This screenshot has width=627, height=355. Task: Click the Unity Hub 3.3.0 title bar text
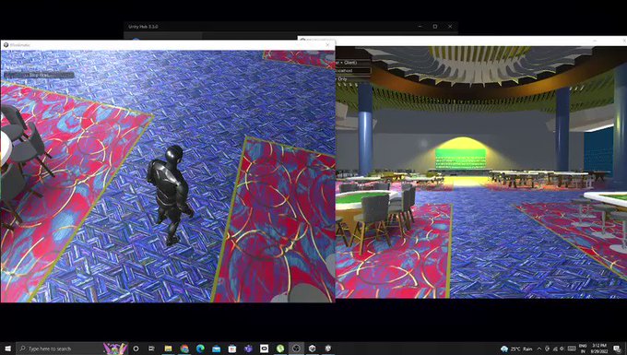pos(143,27)
